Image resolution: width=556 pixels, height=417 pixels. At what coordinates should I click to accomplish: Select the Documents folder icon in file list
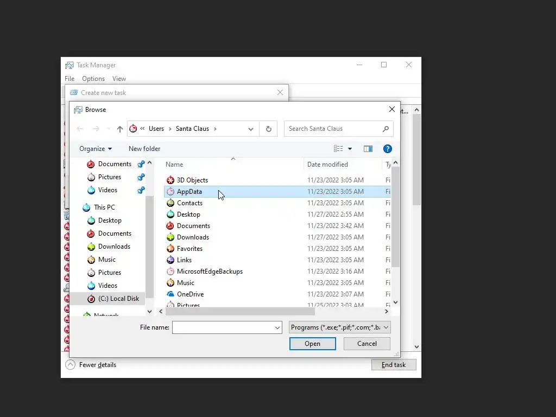pos(170,225)
